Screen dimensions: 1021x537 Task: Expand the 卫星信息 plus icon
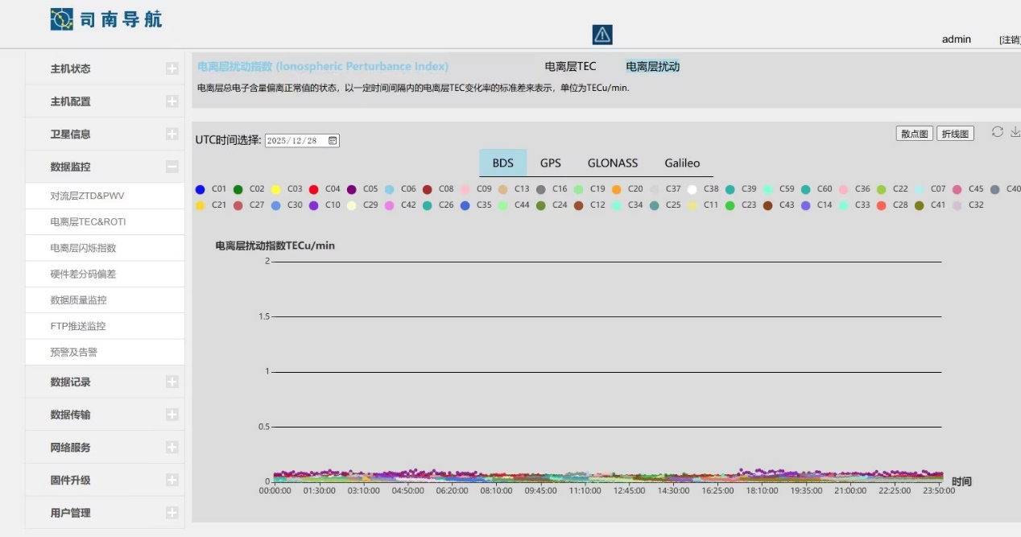coord(172,134)
